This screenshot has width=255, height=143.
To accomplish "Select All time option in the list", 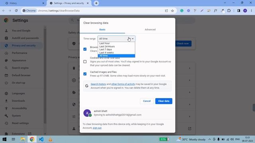I will tap(116, 56).
